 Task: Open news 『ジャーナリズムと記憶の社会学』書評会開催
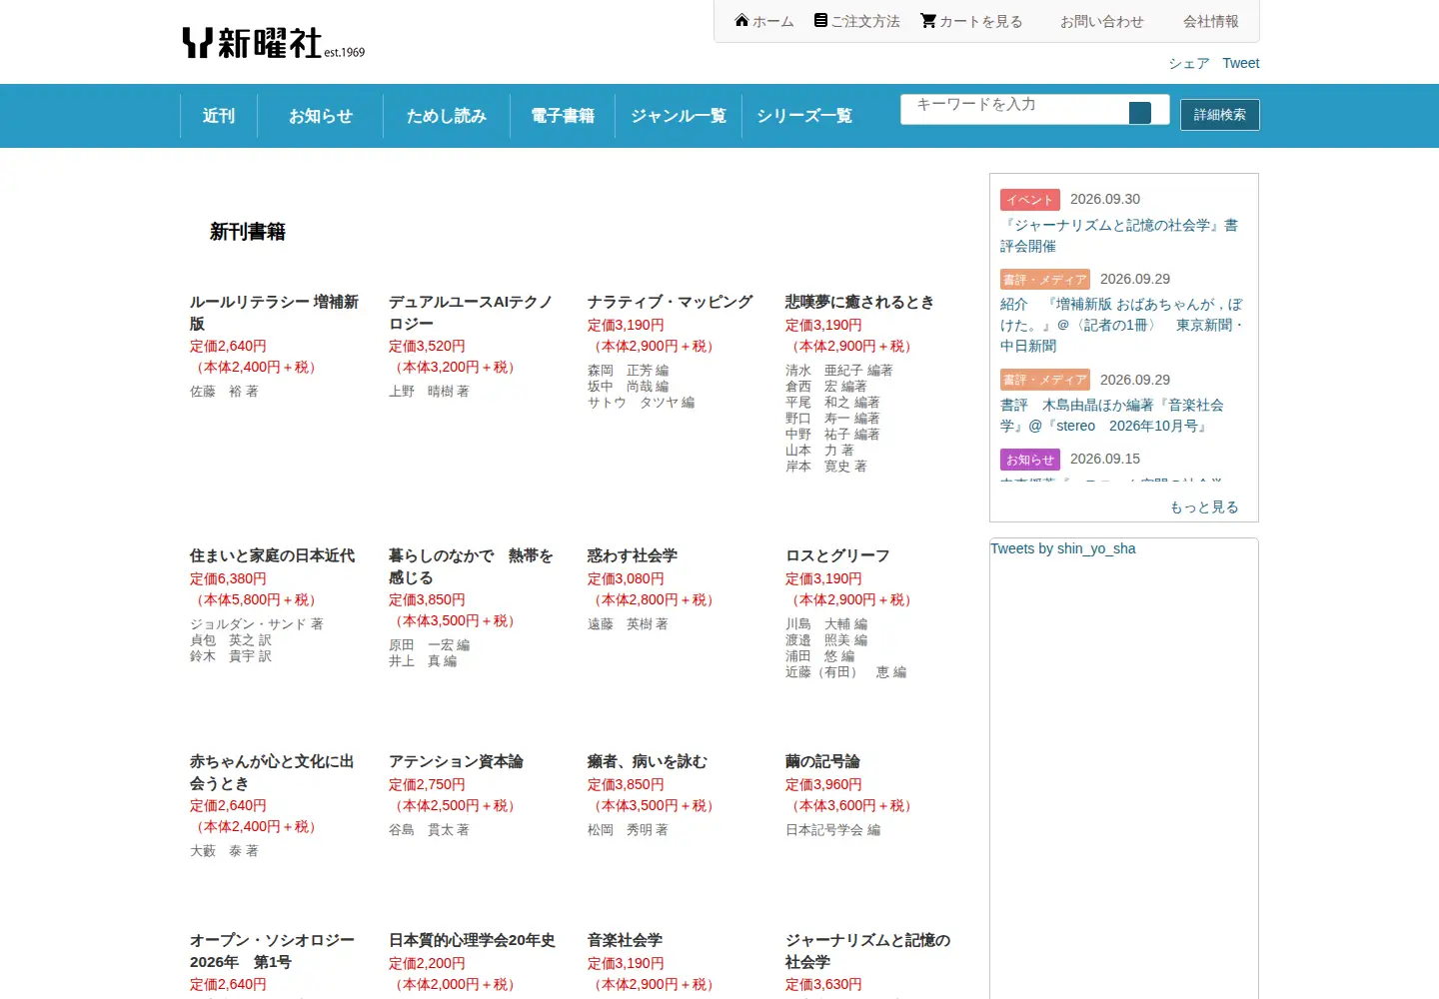1119,236
